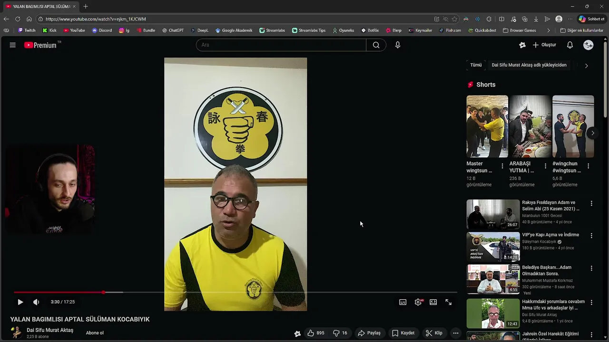The width and height of the screenshot is (609, 342).
Task: Open the Kick bookmark
Action: pos(49,30)
